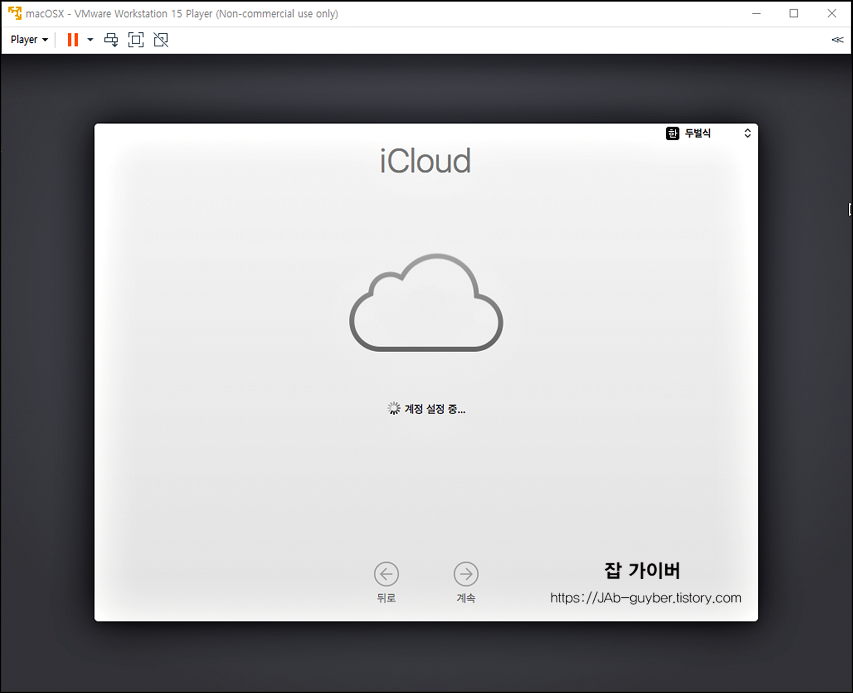The image size is (853, 693).
Task: Click the VMware Workstation title bar icon
Action: pyautogui.click(x=15, y=13)
